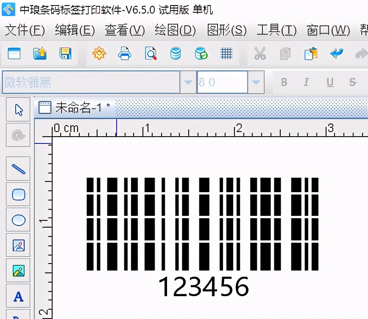Viewport: 368px width, 319px height.
Task: Open the 查看(V) menu
Action: pos(125,30)
